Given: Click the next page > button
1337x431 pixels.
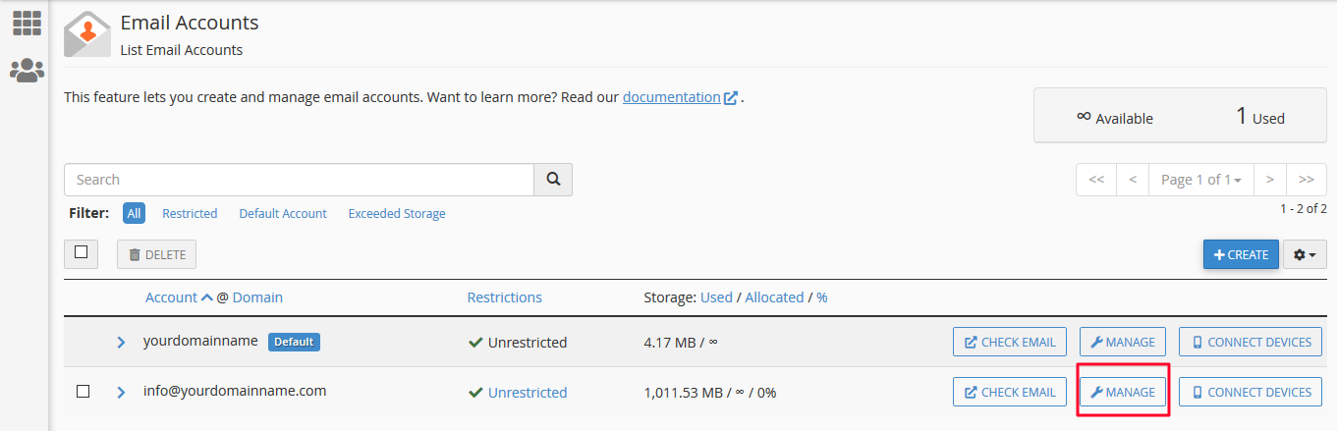Looking at the screenshot, I should pos(1269,180).
